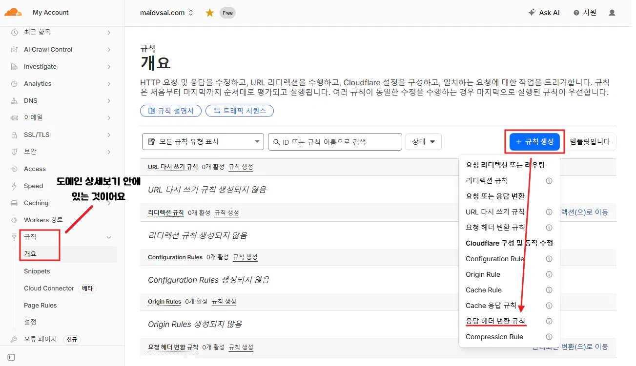Click the Analytics clock-chart icon
This screenshot has height=366, width=636.
[x=14, y=83]
